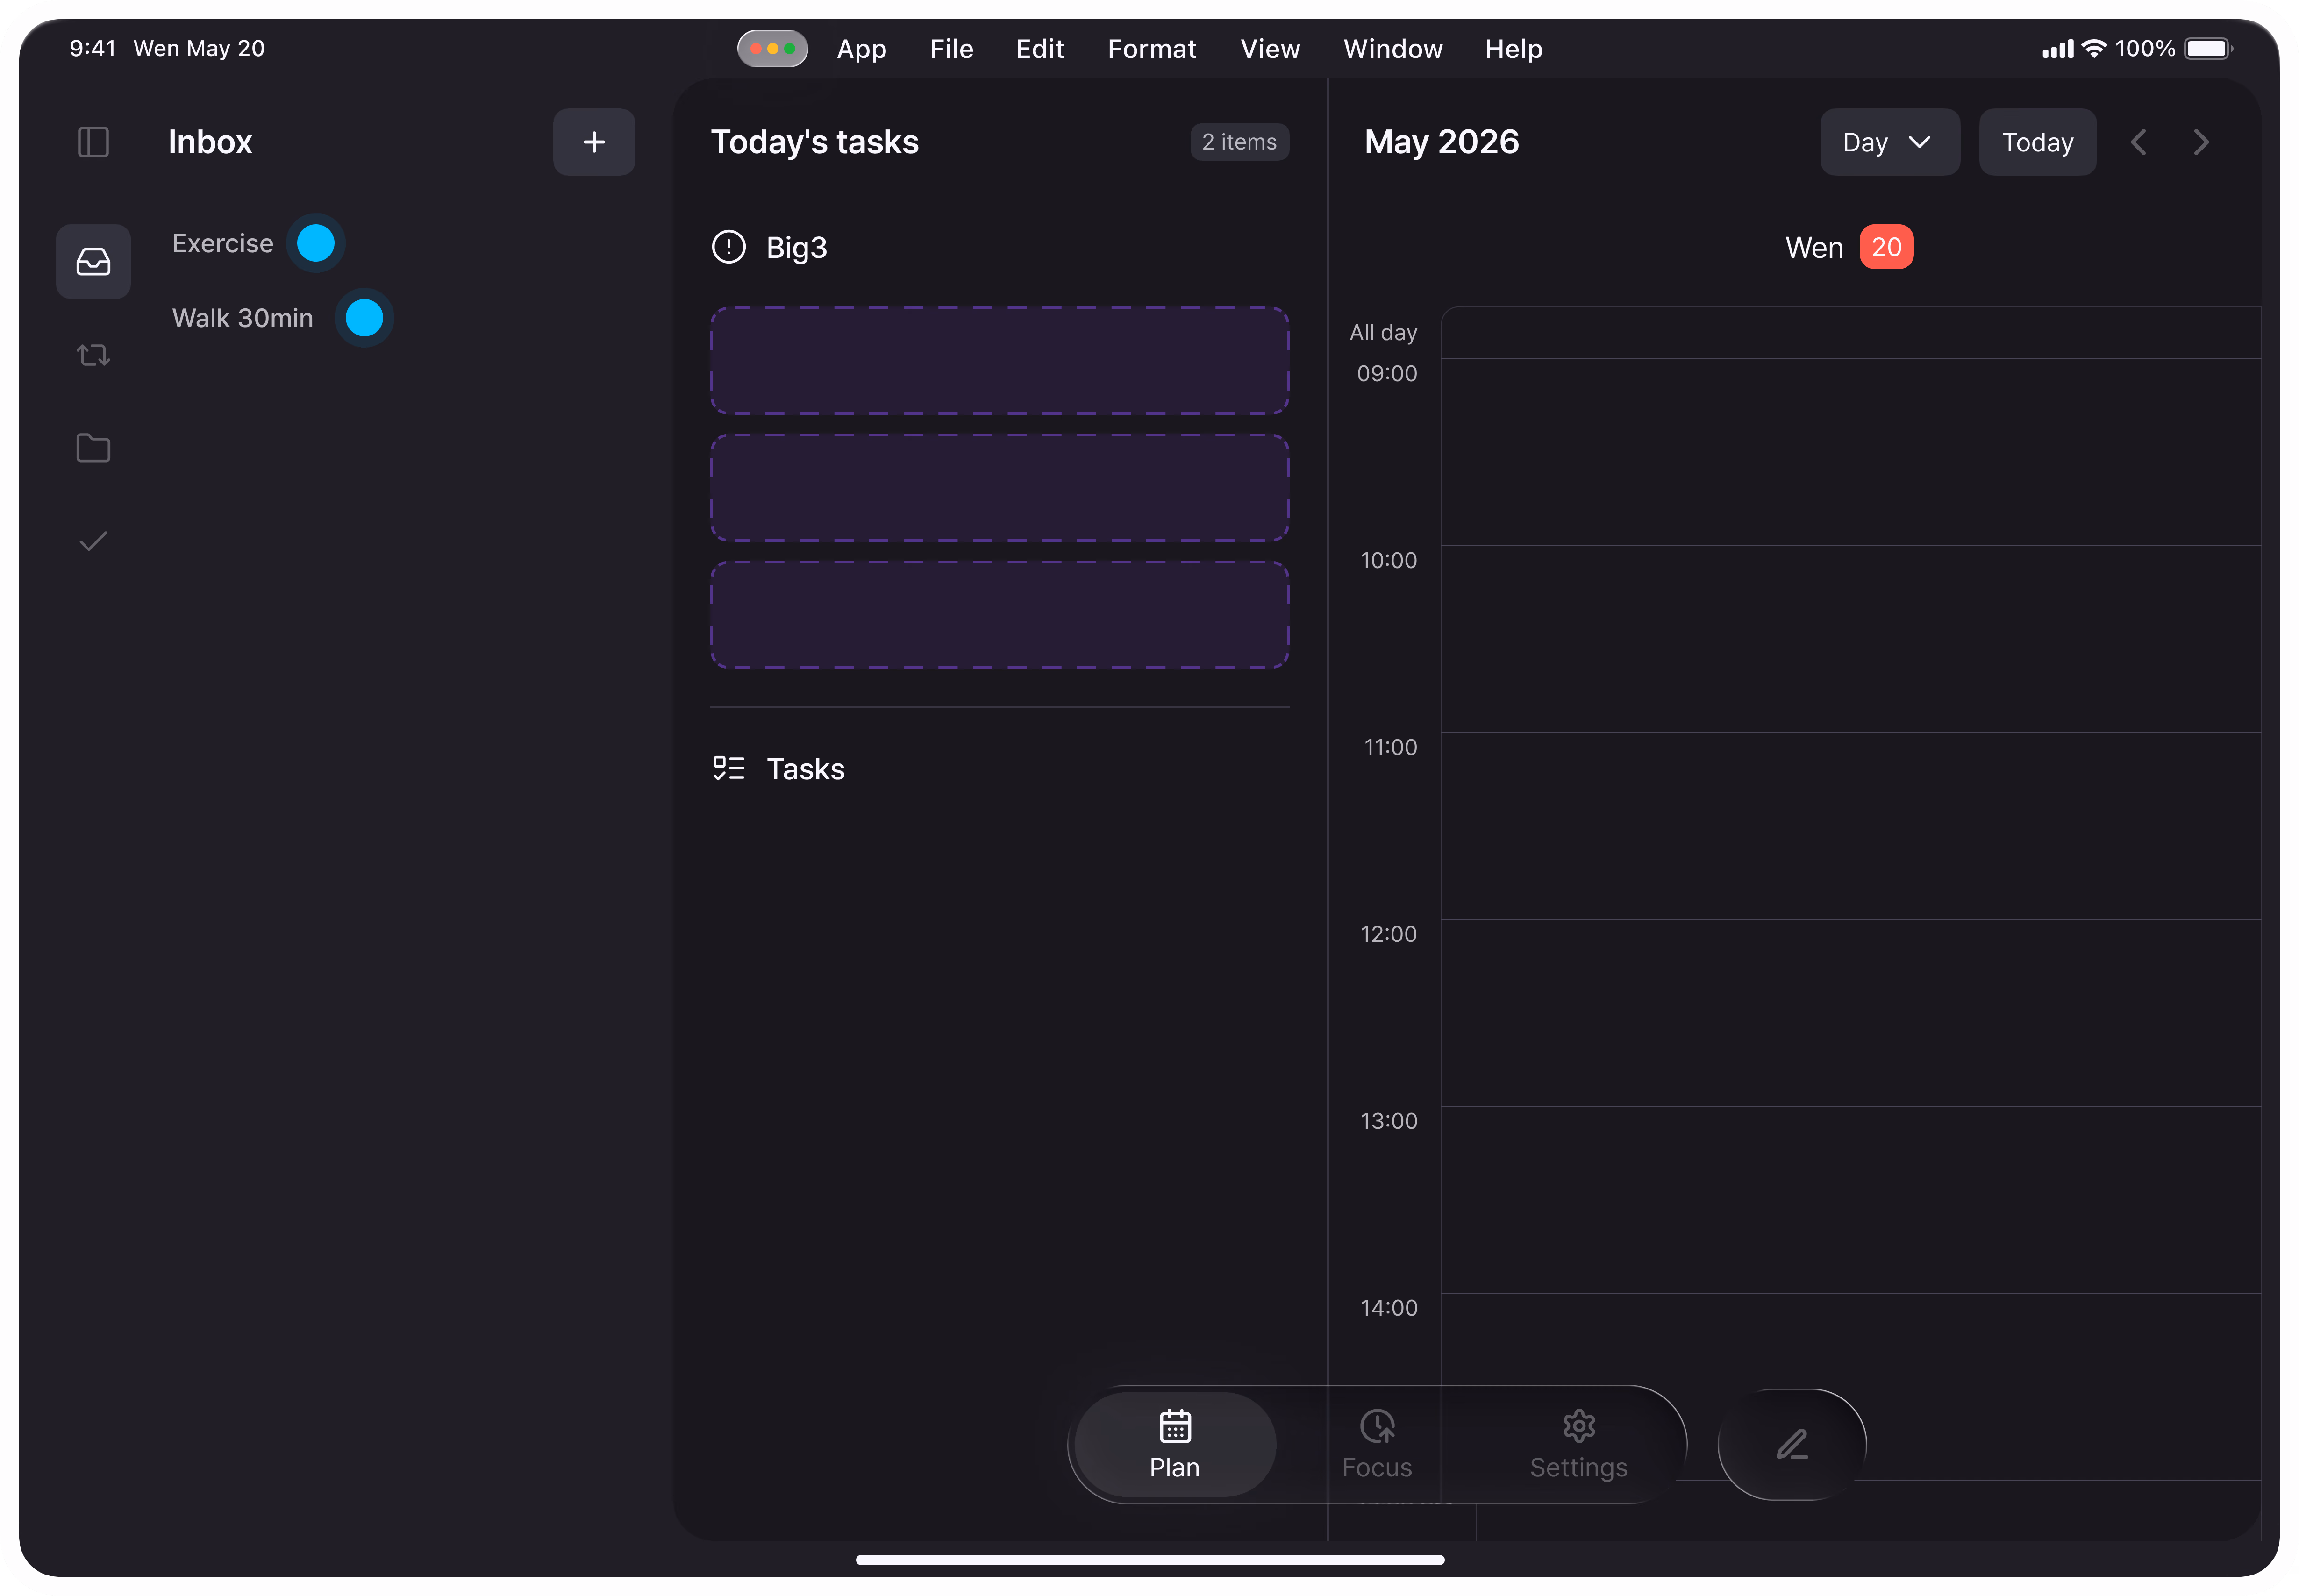Open the recurring tasks repeat icon
Viewport: 2299px width, 1596px height.
[x=93, y=355]
